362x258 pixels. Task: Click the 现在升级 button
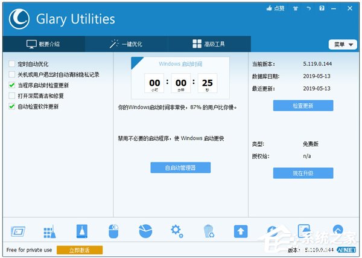click(303, 173)
